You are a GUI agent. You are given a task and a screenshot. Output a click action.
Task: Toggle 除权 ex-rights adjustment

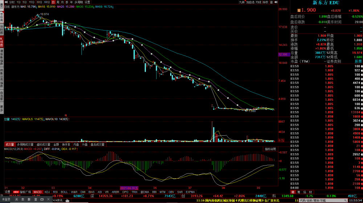pyautogui.click(x=266, y=2)
